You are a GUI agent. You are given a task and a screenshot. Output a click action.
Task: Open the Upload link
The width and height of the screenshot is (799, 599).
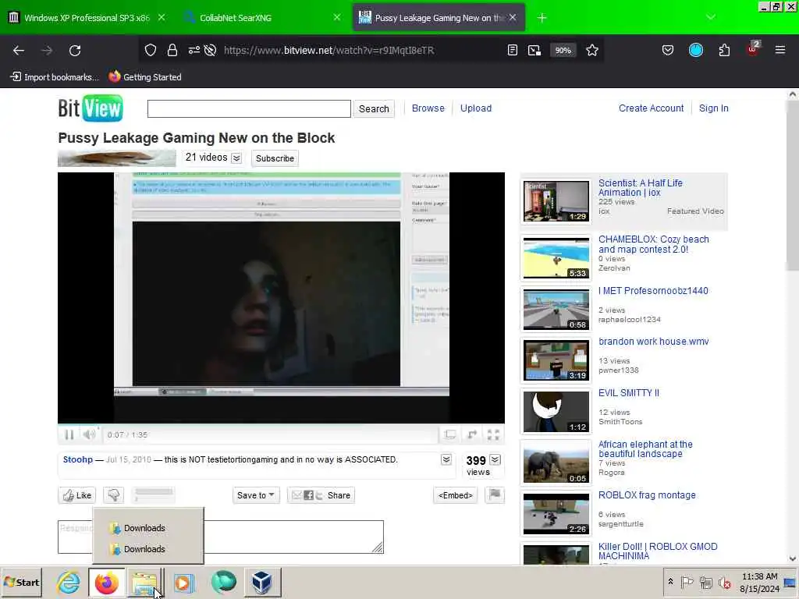coord(475,108)
